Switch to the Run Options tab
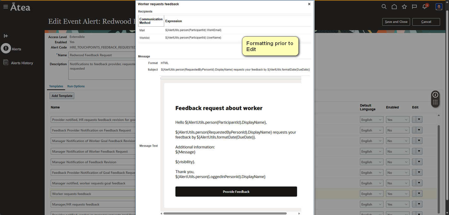This screenshot has height=215, width=449. point(76,86)
